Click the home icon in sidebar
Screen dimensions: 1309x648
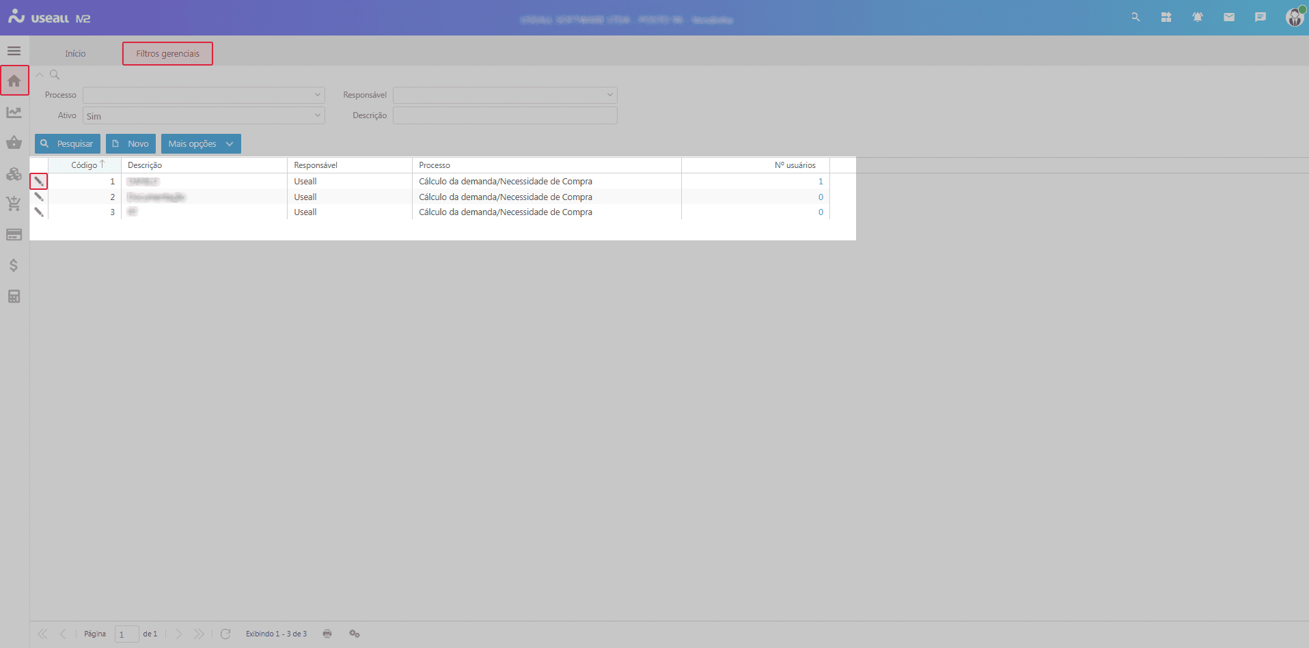[x=14, y=81]
